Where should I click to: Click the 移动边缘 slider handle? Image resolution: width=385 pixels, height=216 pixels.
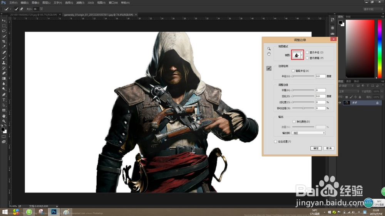303,108
